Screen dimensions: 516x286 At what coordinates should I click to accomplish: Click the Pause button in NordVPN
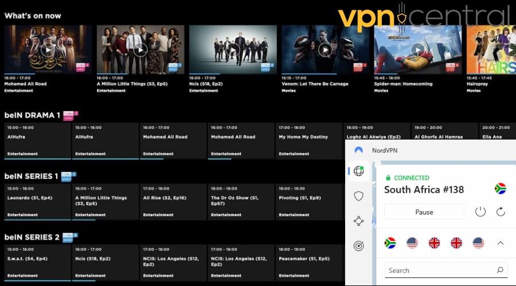(x=424, y=212)
